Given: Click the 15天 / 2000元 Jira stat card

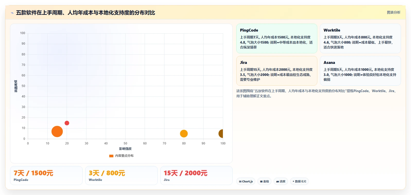Looking at the screenshot, I should [196, 175].
